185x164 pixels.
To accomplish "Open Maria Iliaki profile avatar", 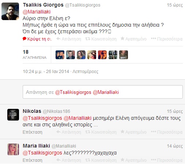I will [x=13, y=149].
